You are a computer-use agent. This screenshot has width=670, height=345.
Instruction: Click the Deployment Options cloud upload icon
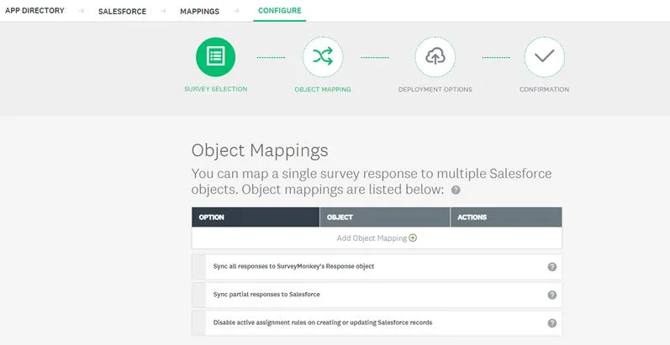point(435,57)
